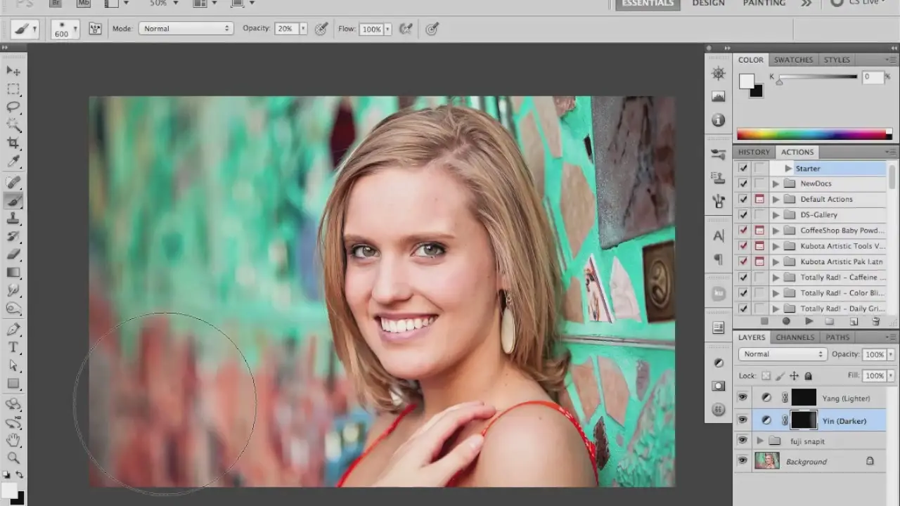Screen dimensions: 900x506
Task: Toggle dialog box for Kubota Artistic Pak
Action: point(759,261)
